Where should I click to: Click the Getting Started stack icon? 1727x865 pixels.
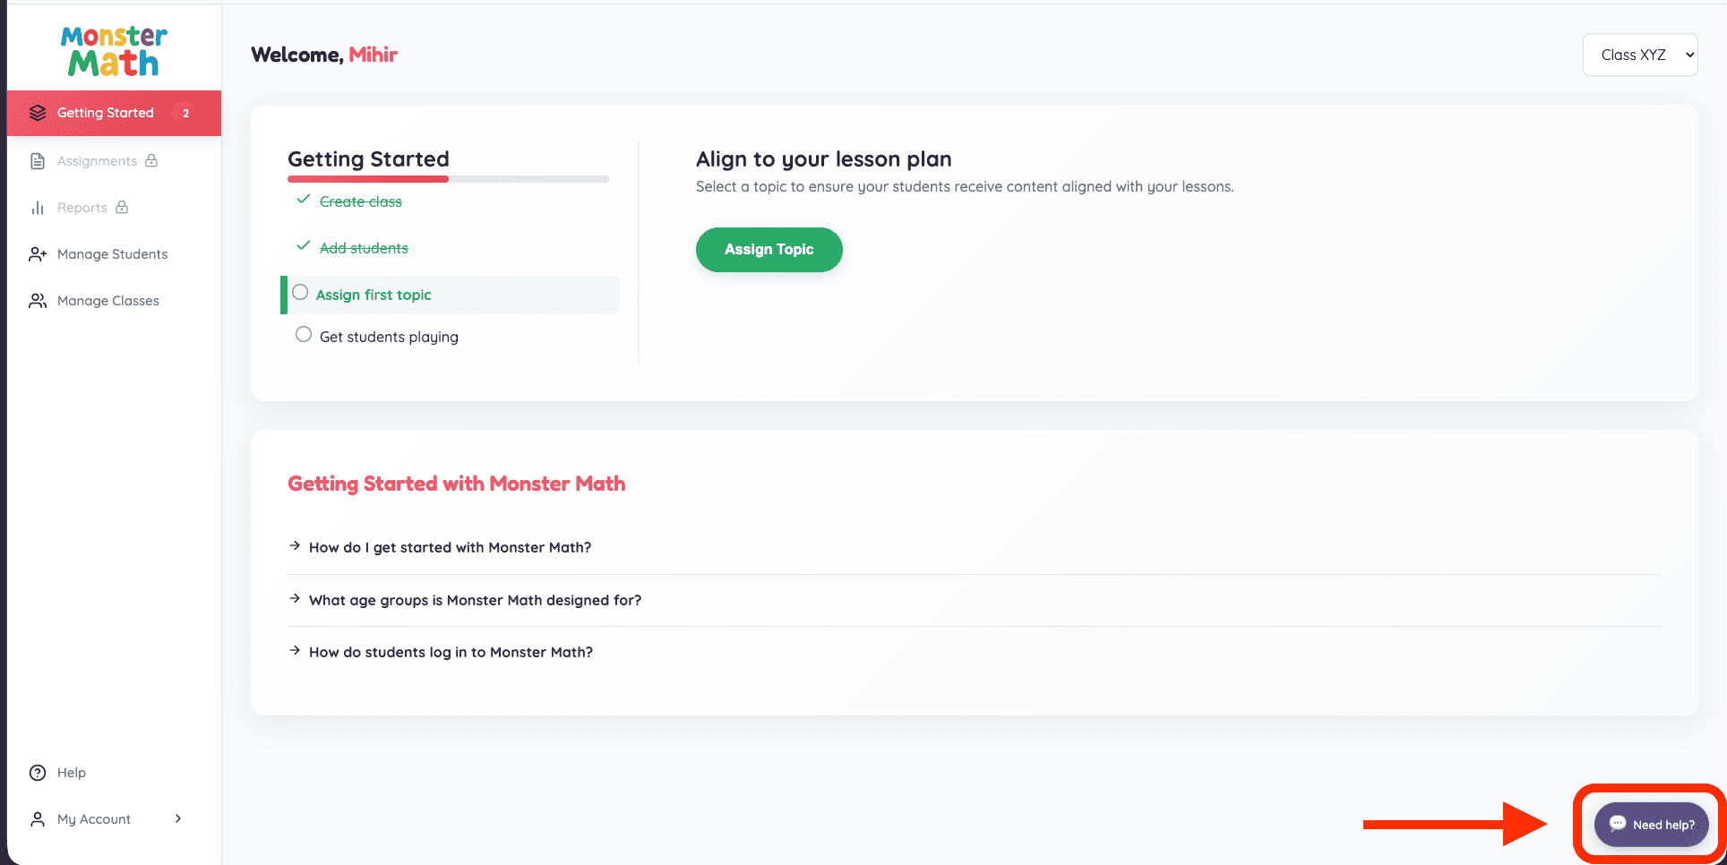coord(38,113)
